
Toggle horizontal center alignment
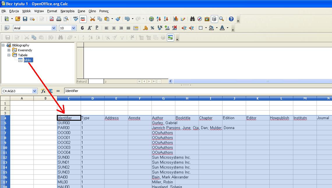coord(114,28)
